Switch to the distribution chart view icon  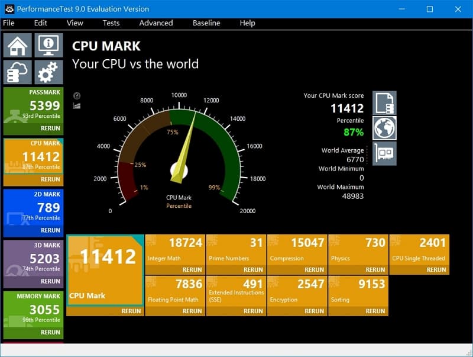click(77, 106)
